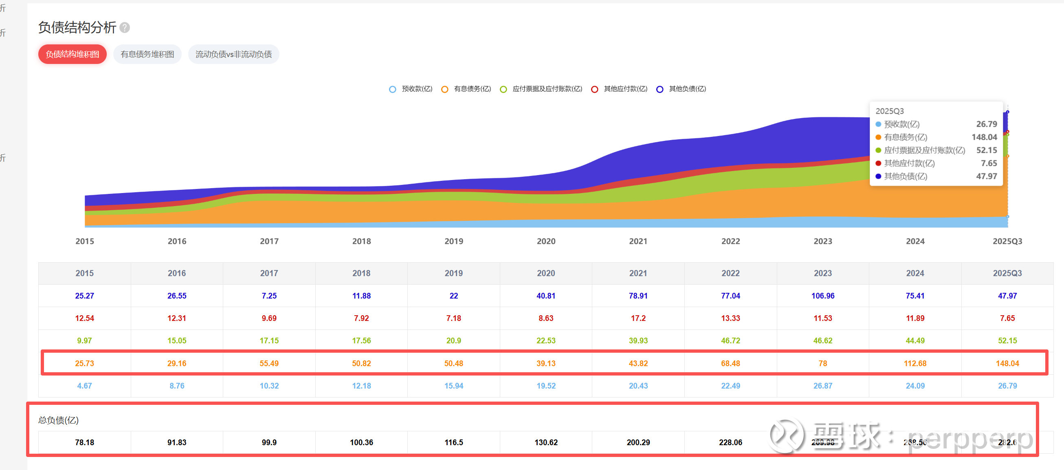The height and width of the screenshot is (470, 1064).
Task: Switch to 有息债务堆积图 tab
Action: click(147, 54)
